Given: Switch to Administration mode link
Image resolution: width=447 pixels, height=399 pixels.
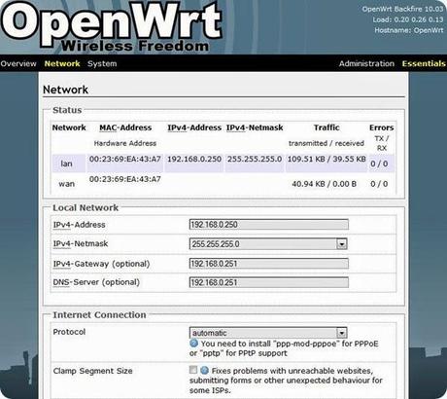Looking at the screenshot, I should coord(366,63).
